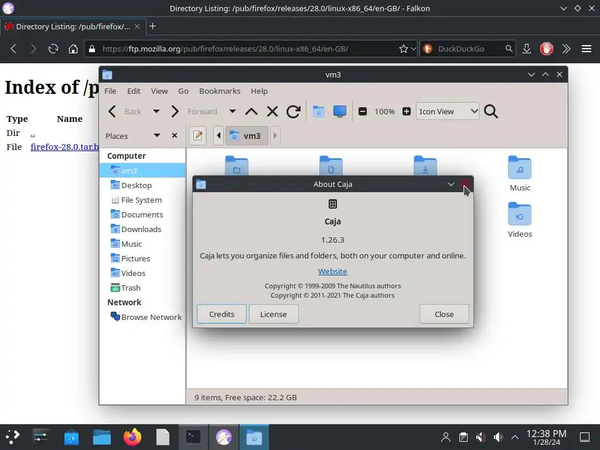The width and height of the screenshot is (600, 450).
Task: Click the DuckDuckGo search magnifier icon
Action: pos(509,49)
